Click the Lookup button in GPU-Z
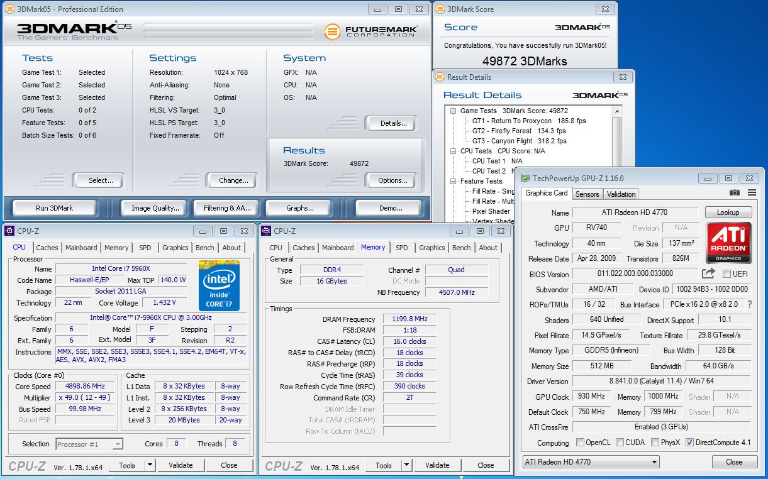 pyautogui.click(x=728, y=212)
